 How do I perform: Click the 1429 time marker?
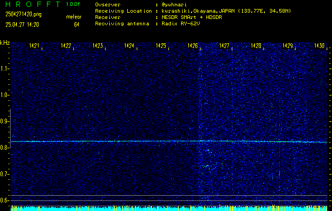[x=288, y=45]
